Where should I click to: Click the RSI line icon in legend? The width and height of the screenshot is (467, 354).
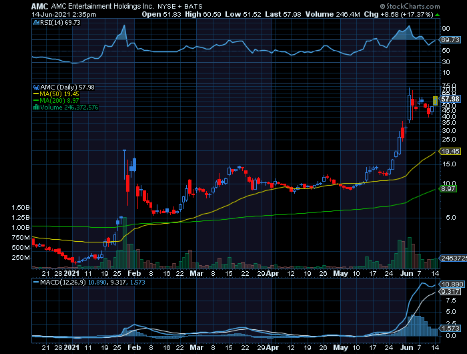click(36, 22)
